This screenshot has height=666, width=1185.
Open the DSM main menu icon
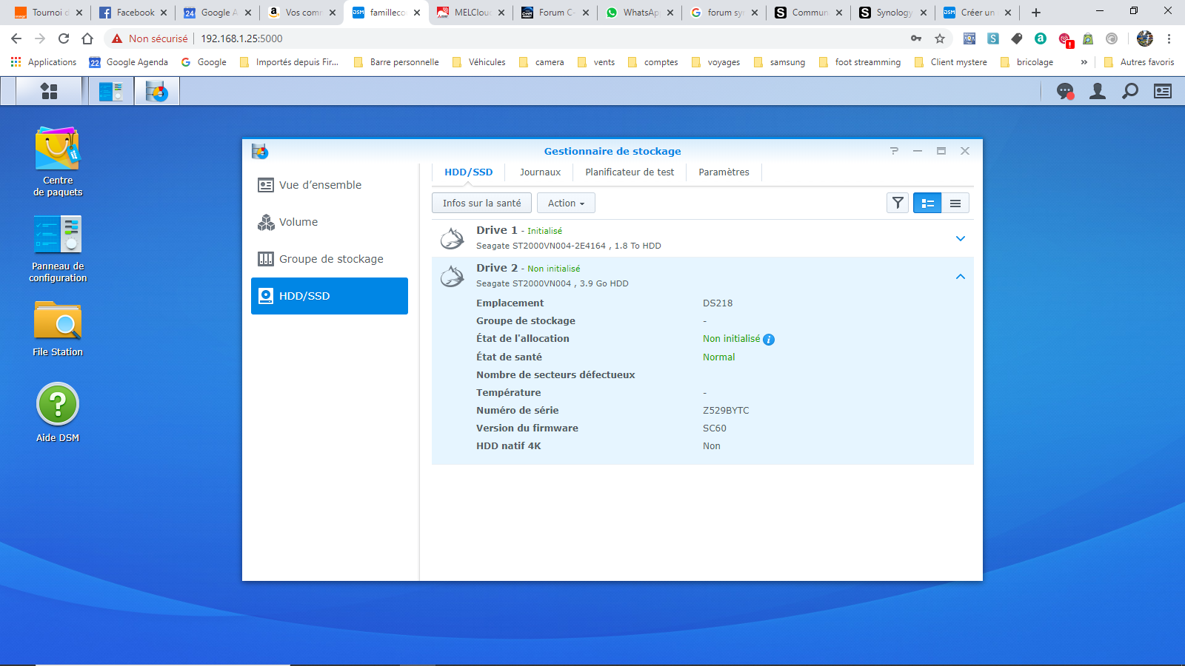click(49, 91)
